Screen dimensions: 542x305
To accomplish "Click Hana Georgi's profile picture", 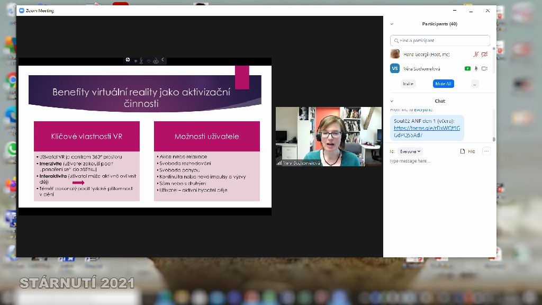I will 395,54.
